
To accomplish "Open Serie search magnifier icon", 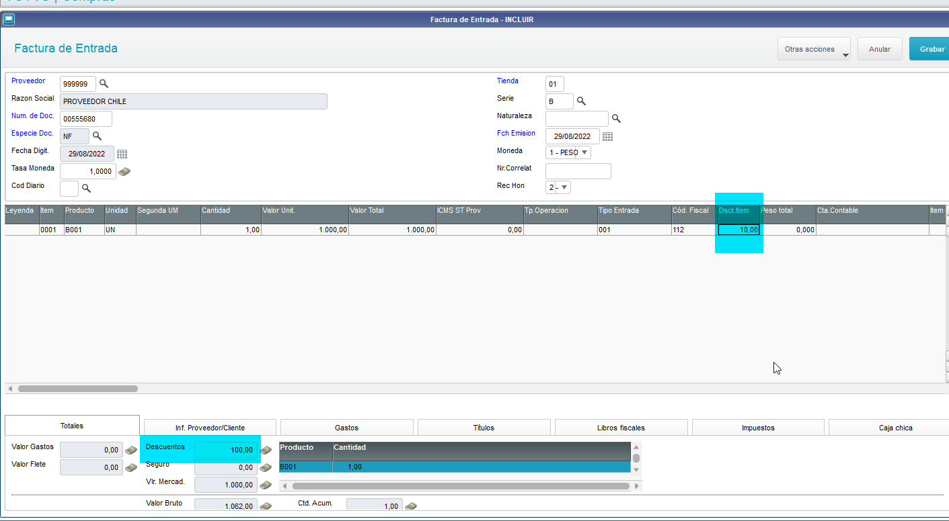I will pos(581,101).
